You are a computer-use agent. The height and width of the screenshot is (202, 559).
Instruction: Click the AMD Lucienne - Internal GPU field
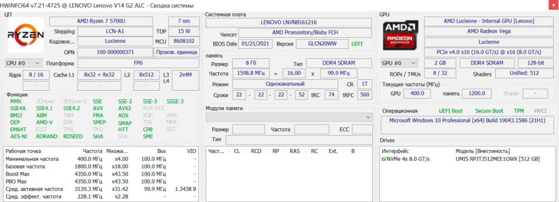(x=489, y=21)
